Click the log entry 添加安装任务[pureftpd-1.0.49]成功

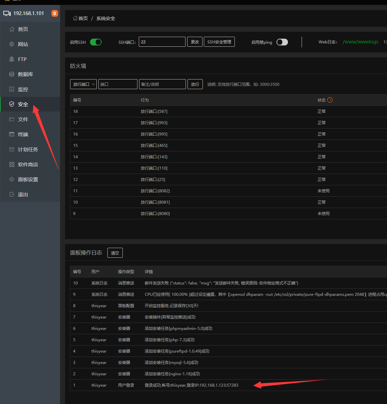tap(229, 351)
